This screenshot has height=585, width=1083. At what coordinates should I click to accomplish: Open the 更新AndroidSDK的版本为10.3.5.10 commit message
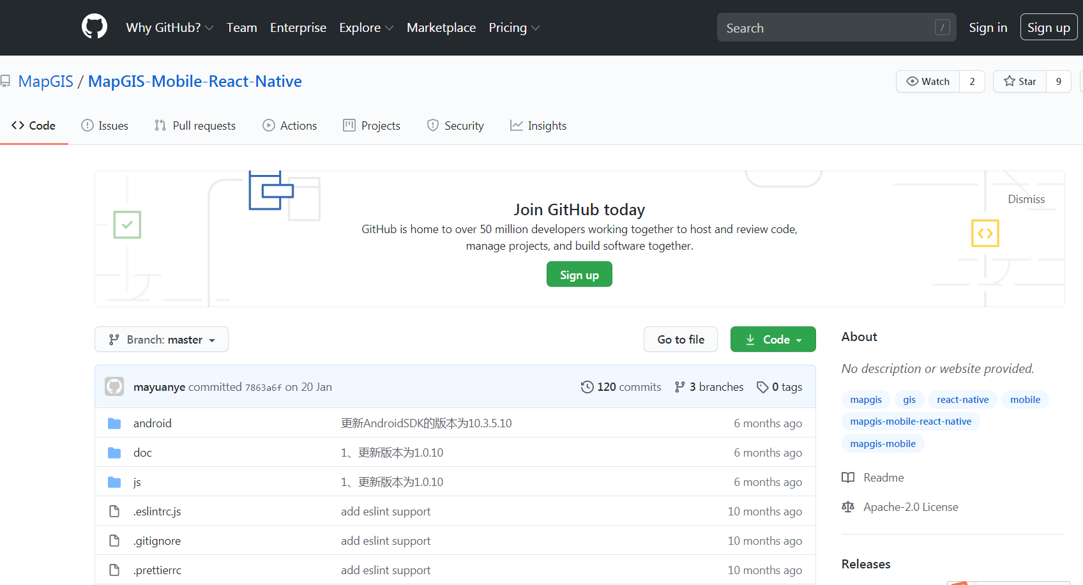[x=427, y=423]
